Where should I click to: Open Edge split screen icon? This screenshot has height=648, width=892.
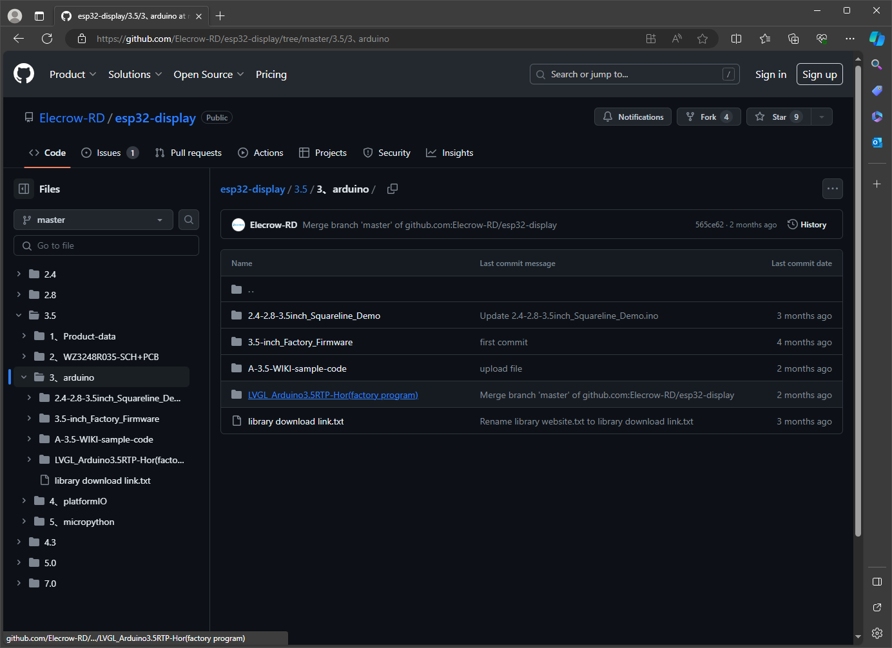click(x=737, y=39)
